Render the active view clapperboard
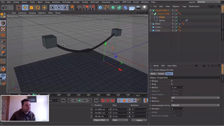The width and height of the screenshot is (224, 126). (79, 8)
